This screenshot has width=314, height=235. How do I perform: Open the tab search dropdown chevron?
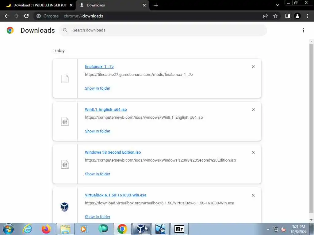(x=277, y=5)
